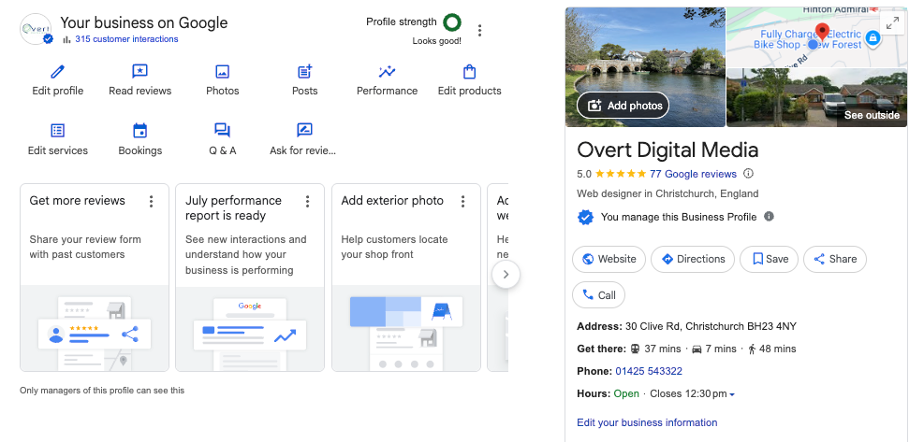Open the Performance chart icon
The height and width of the screenshot is (442, 924).
388,72
